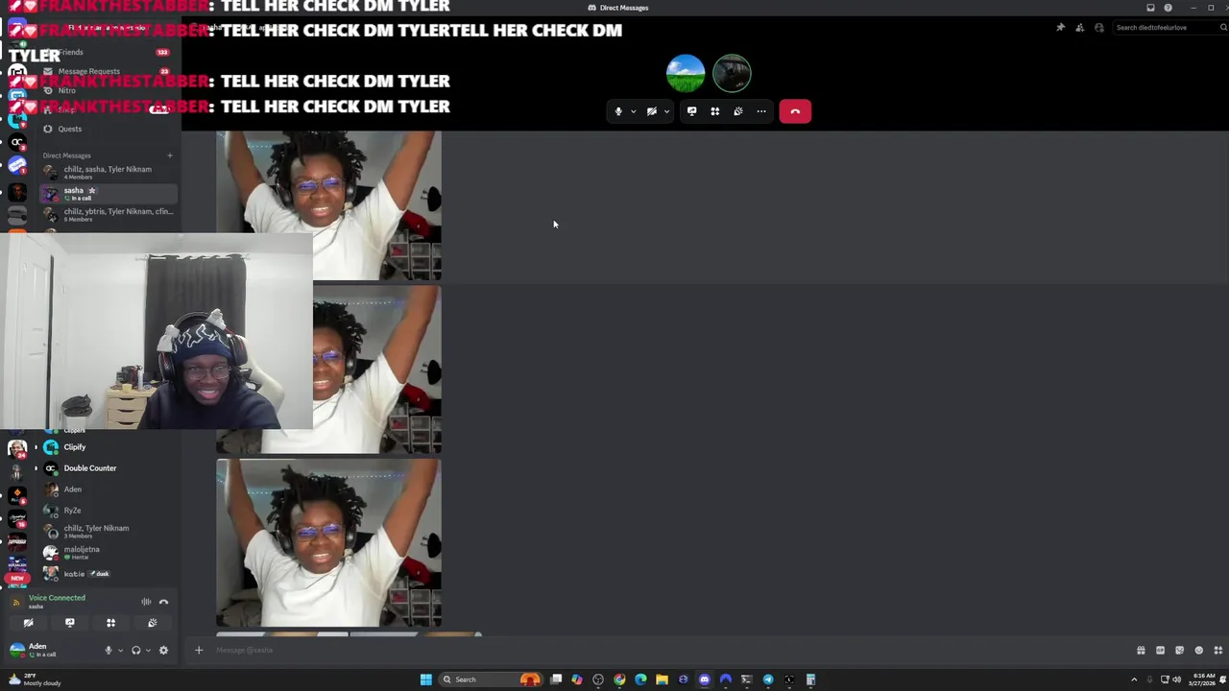Disconnect via voice panel hang-up icon
The width and height of the screenshot is (1229, 691).
(x=163, y=602)
